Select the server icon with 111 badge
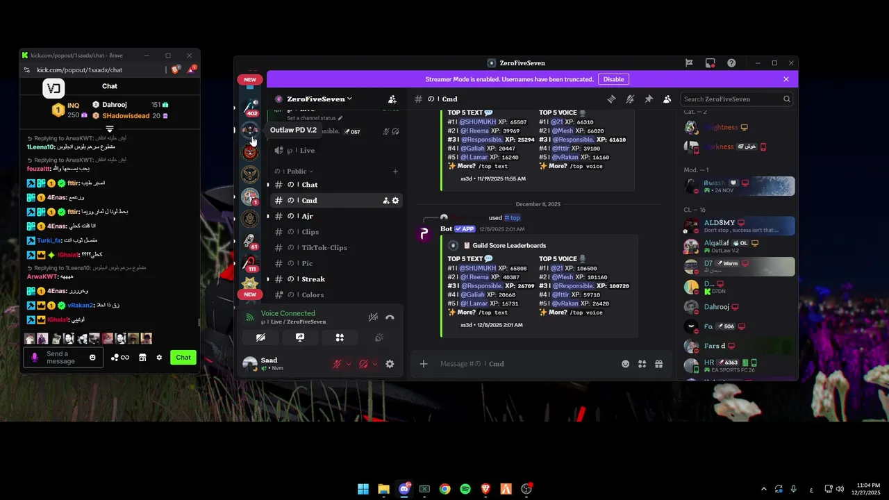The height and width of the screenshot is (500, 889). (x=250, y=263)
